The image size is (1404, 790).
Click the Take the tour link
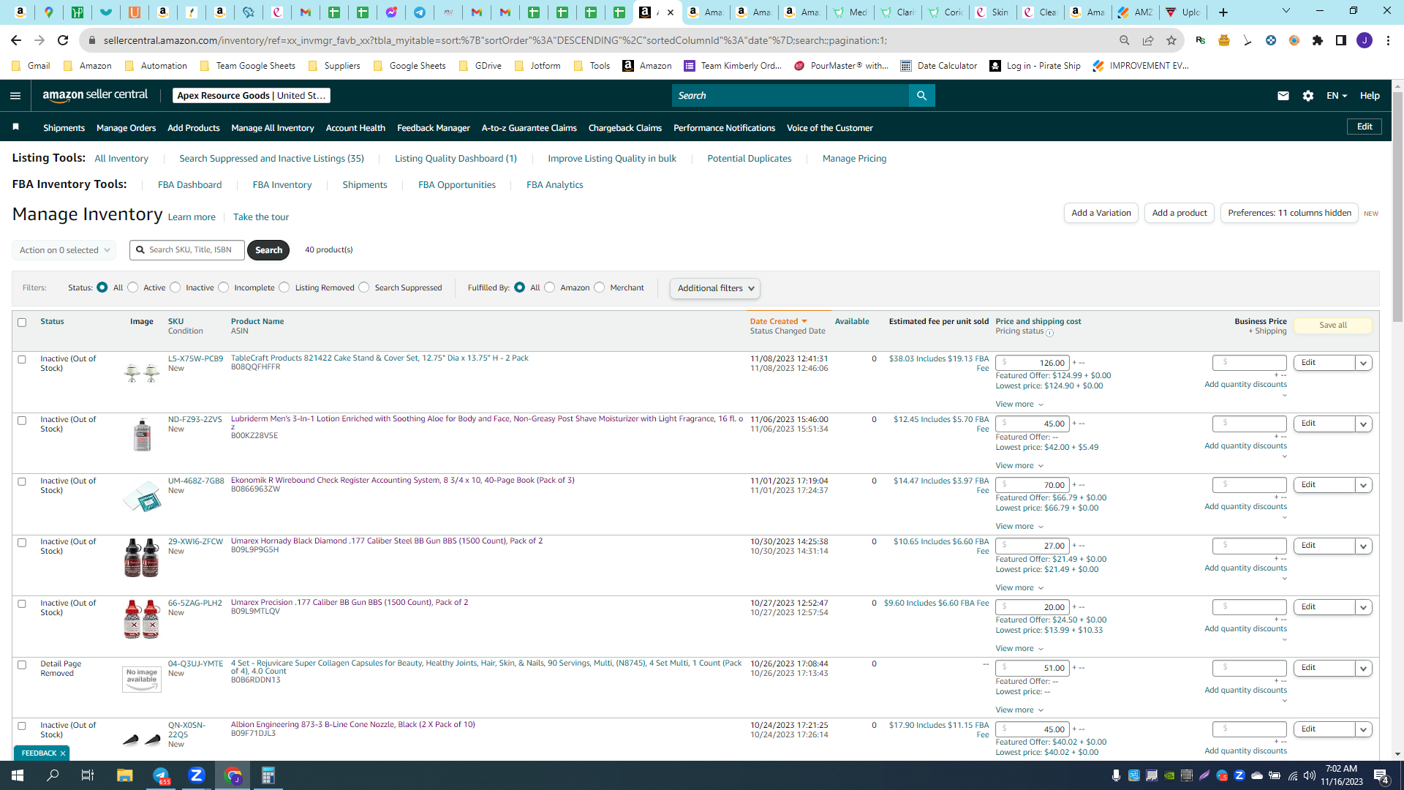[261, 217]
